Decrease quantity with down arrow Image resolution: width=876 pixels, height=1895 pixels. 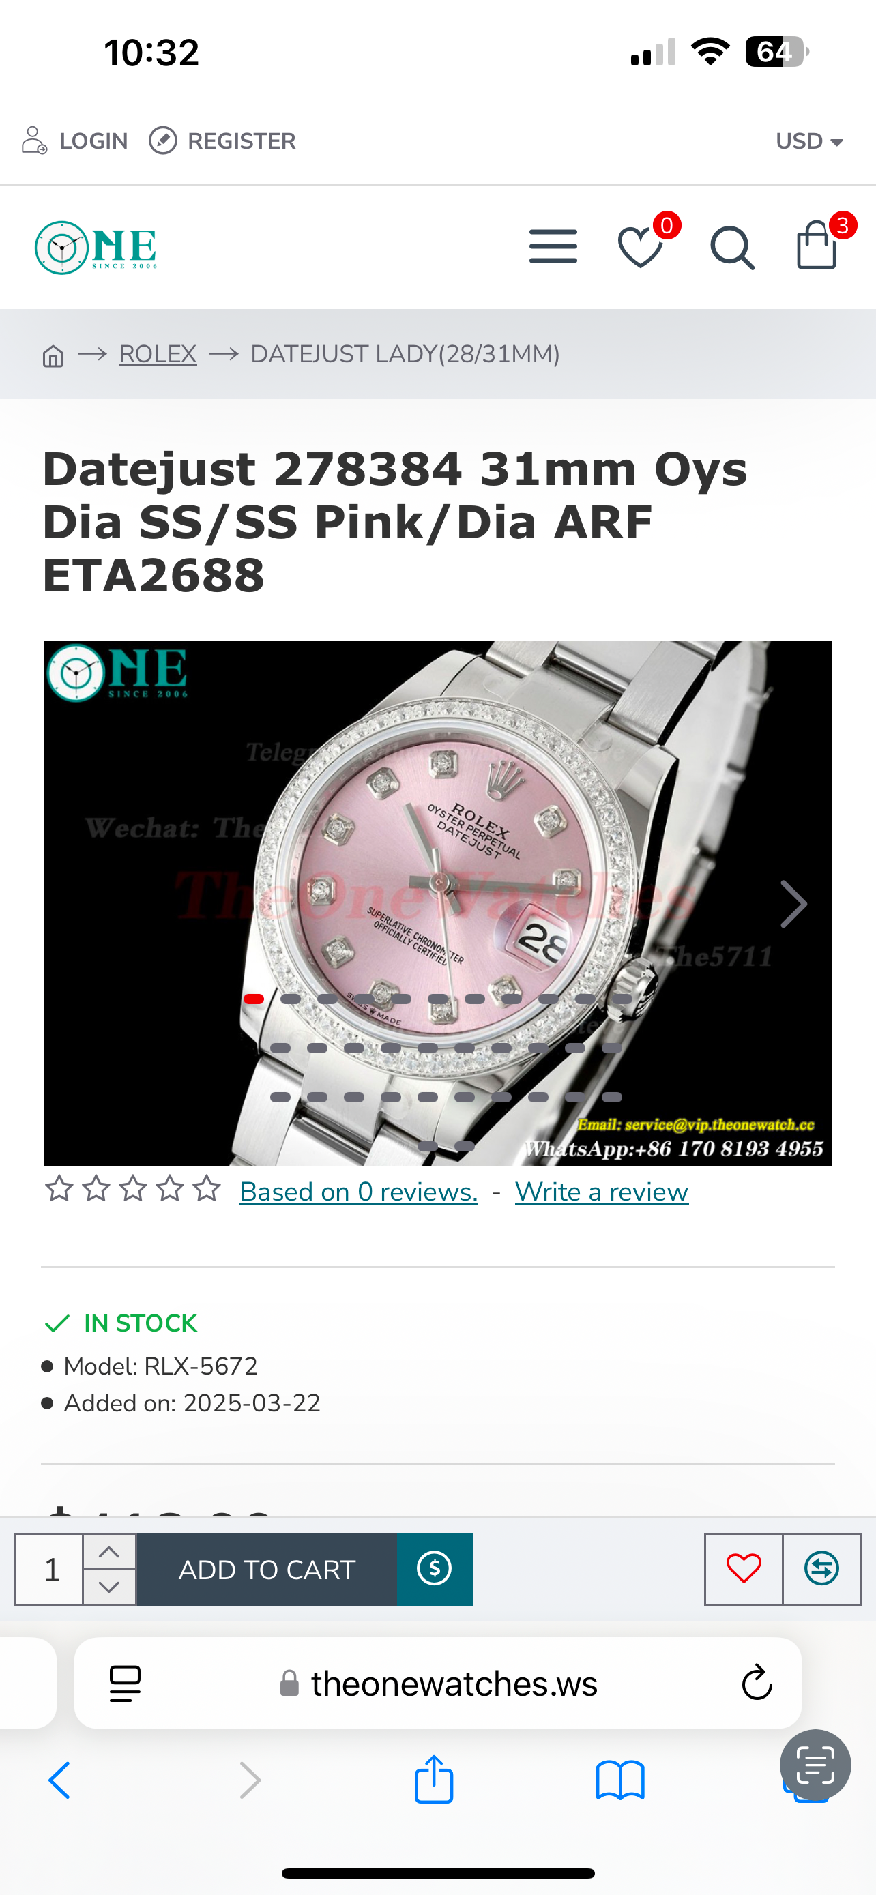coord(109,1587)
